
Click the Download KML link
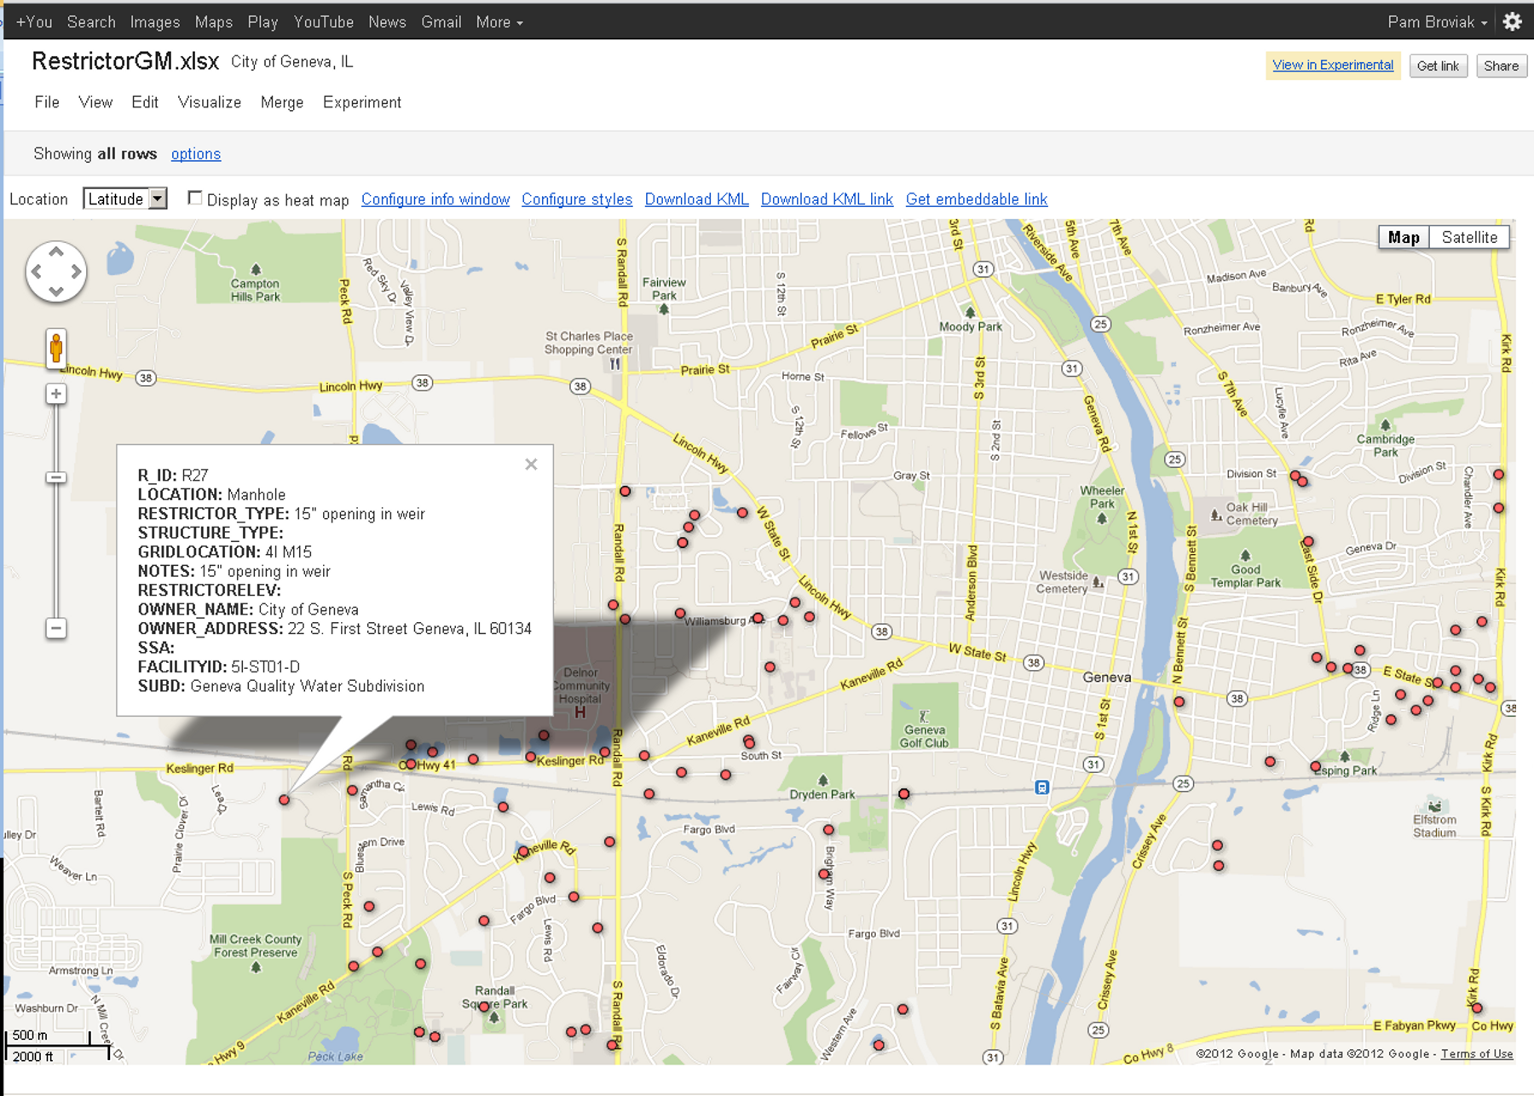pyautogui.click(x=696, y=199)
